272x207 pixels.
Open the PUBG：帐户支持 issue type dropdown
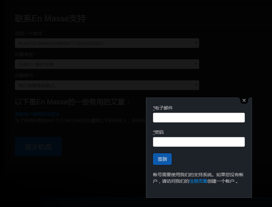(107, 64)
